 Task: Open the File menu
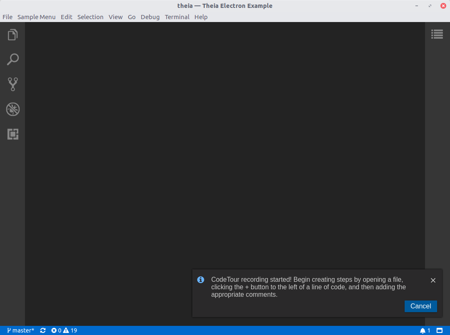7,17
